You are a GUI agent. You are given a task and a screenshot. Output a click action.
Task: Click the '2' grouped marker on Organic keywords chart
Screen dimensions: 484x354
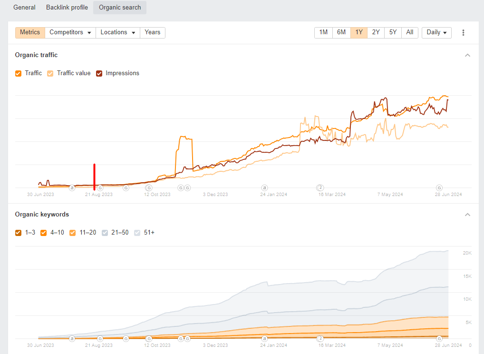point(320,338)
